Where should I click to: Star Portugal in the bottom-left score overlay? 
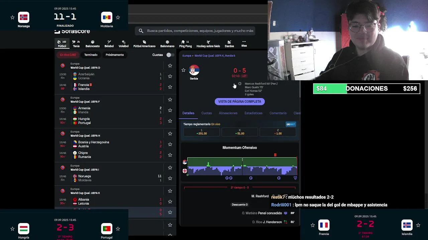coord(118,229)
